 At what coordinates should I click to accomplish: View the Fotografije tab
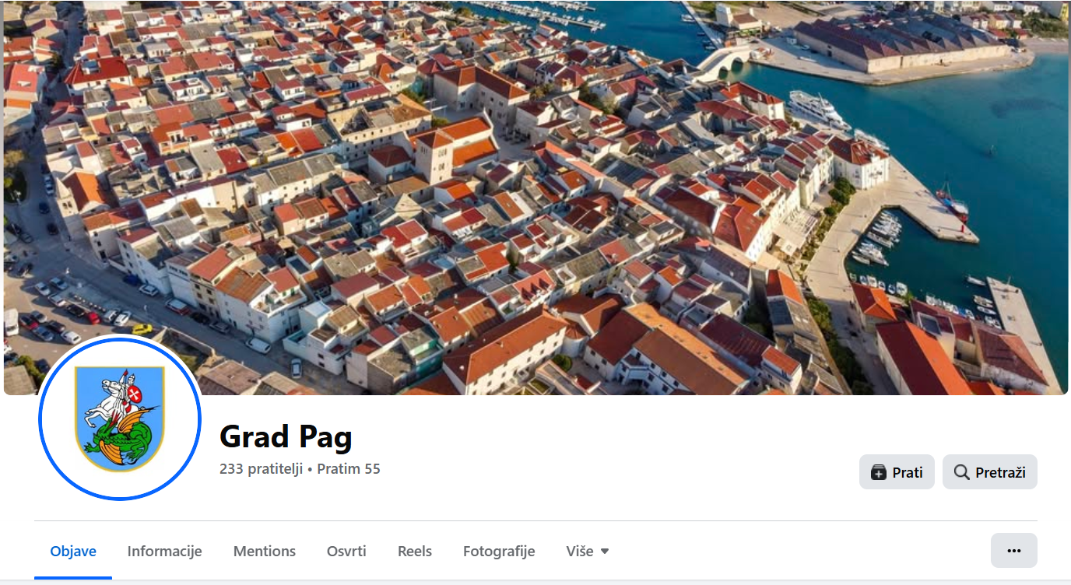[499, 551]
